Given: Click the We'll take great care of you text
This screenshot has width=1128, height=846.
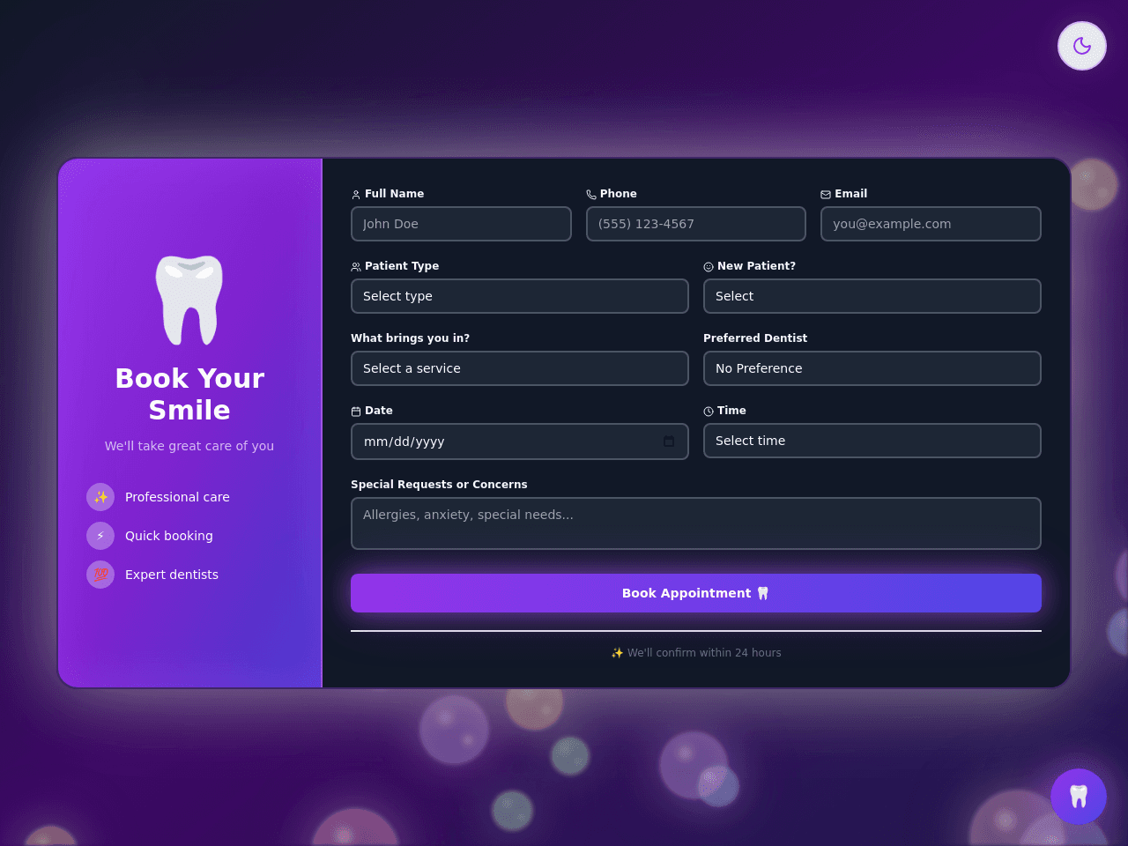Looking at the screenshot, I should tap(189, 446).
